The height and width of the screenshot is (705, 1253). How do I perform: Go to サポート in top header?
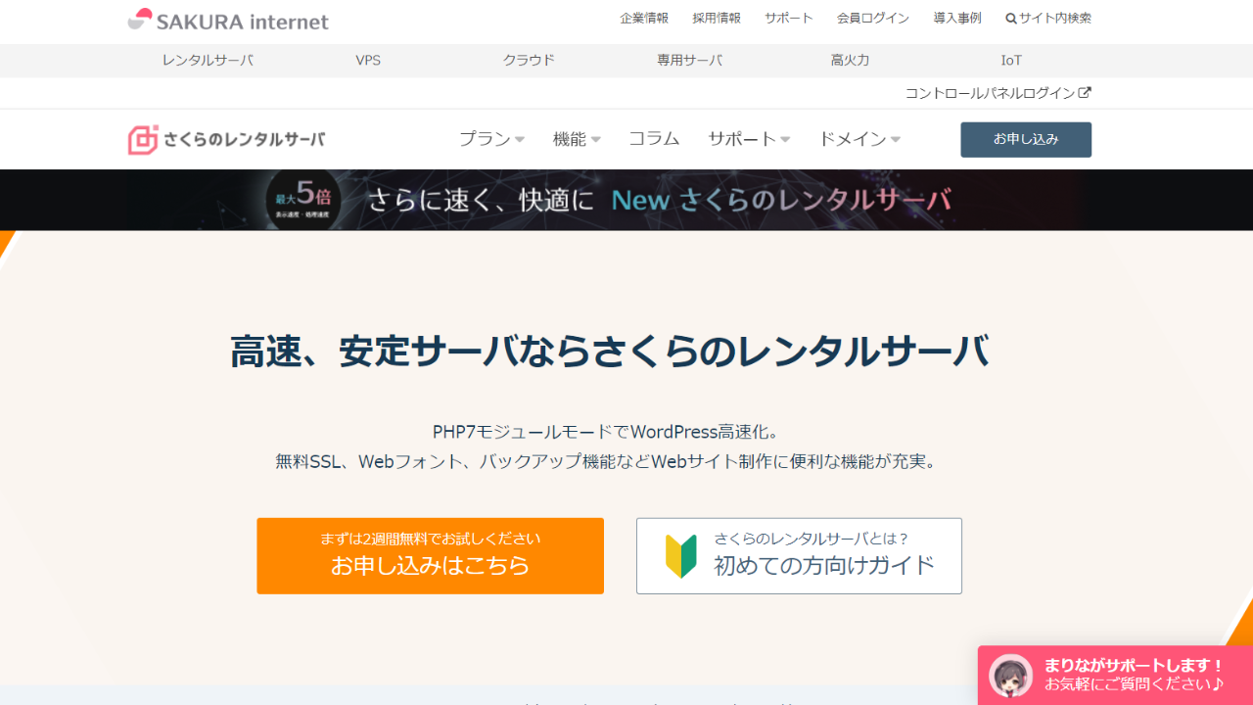tap(789, 19)
